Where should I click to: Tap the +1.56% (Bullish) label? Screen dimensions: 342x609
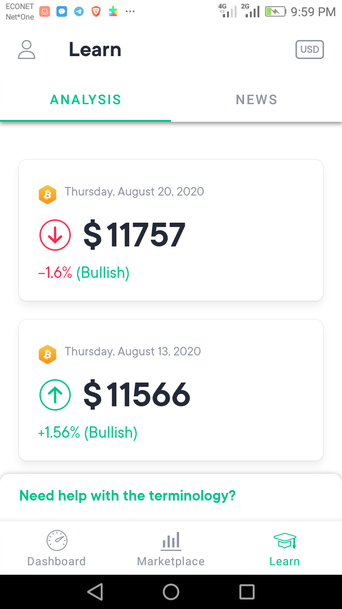[87, 432]
